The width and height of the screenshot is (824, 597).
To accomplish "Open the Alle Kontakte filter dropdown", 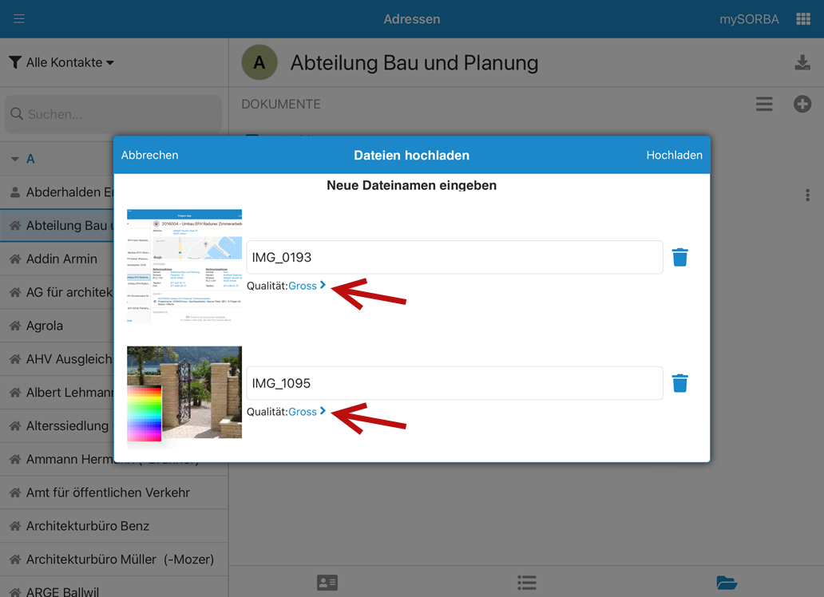I will tap(62, 62).
